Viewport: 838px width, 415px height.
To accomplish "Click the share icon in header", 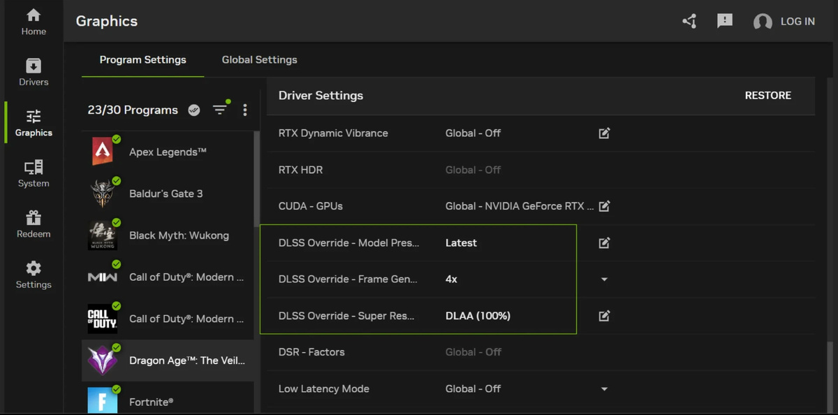I will tap(689, 21).
